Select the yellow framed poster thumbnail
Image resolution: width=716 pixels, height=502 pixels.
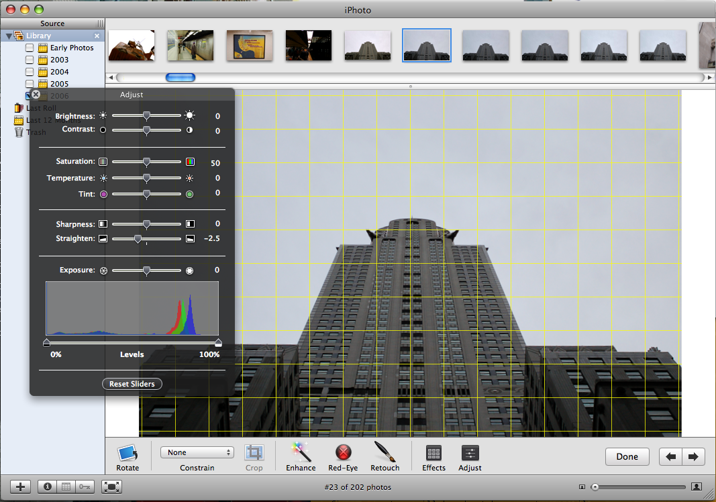pos(250,45)
